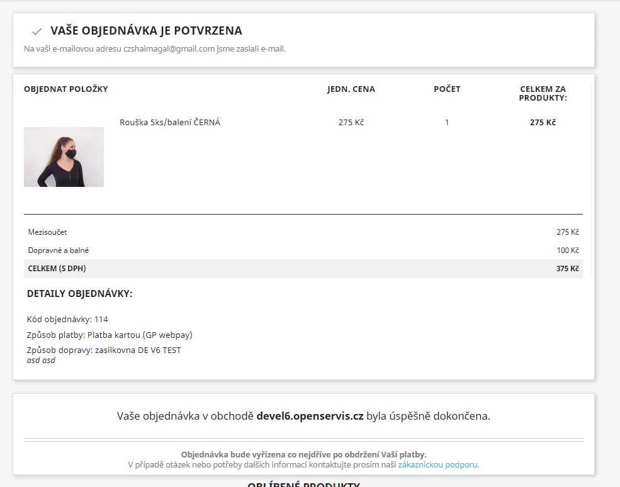Click the DETAILY OBJEDNÁVKY heading
The width and height of the screenshot is (620, 487).
click(x=79, y=294)
